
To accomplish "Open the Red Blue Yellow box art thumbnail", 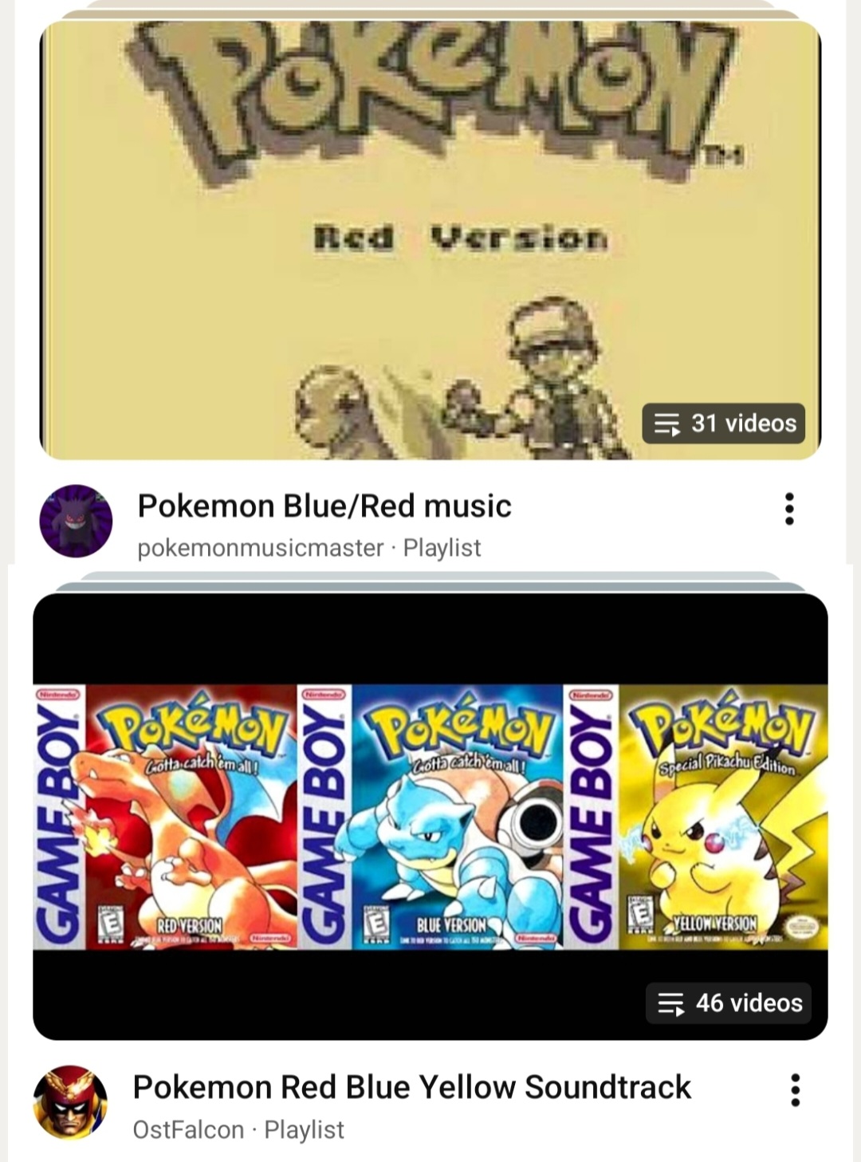I will [x=431, y=817].
